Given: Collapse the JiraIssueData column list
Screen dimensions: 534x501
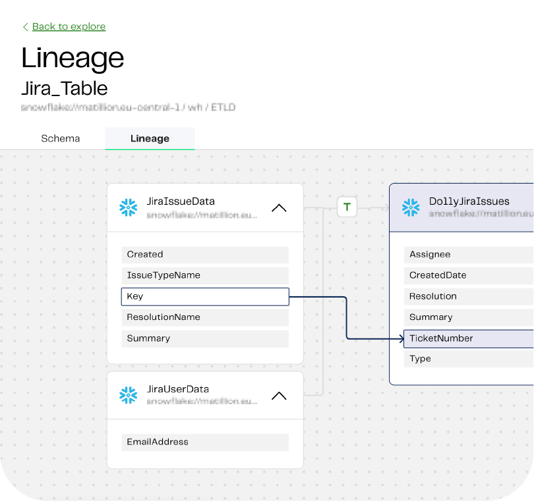Looking at the screenshot, I should click(x=279, y=207).
